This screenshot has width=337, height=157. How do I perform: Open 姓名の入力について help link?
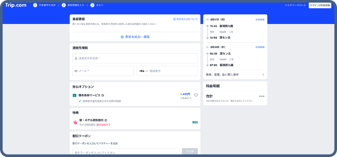pos(185,19)
